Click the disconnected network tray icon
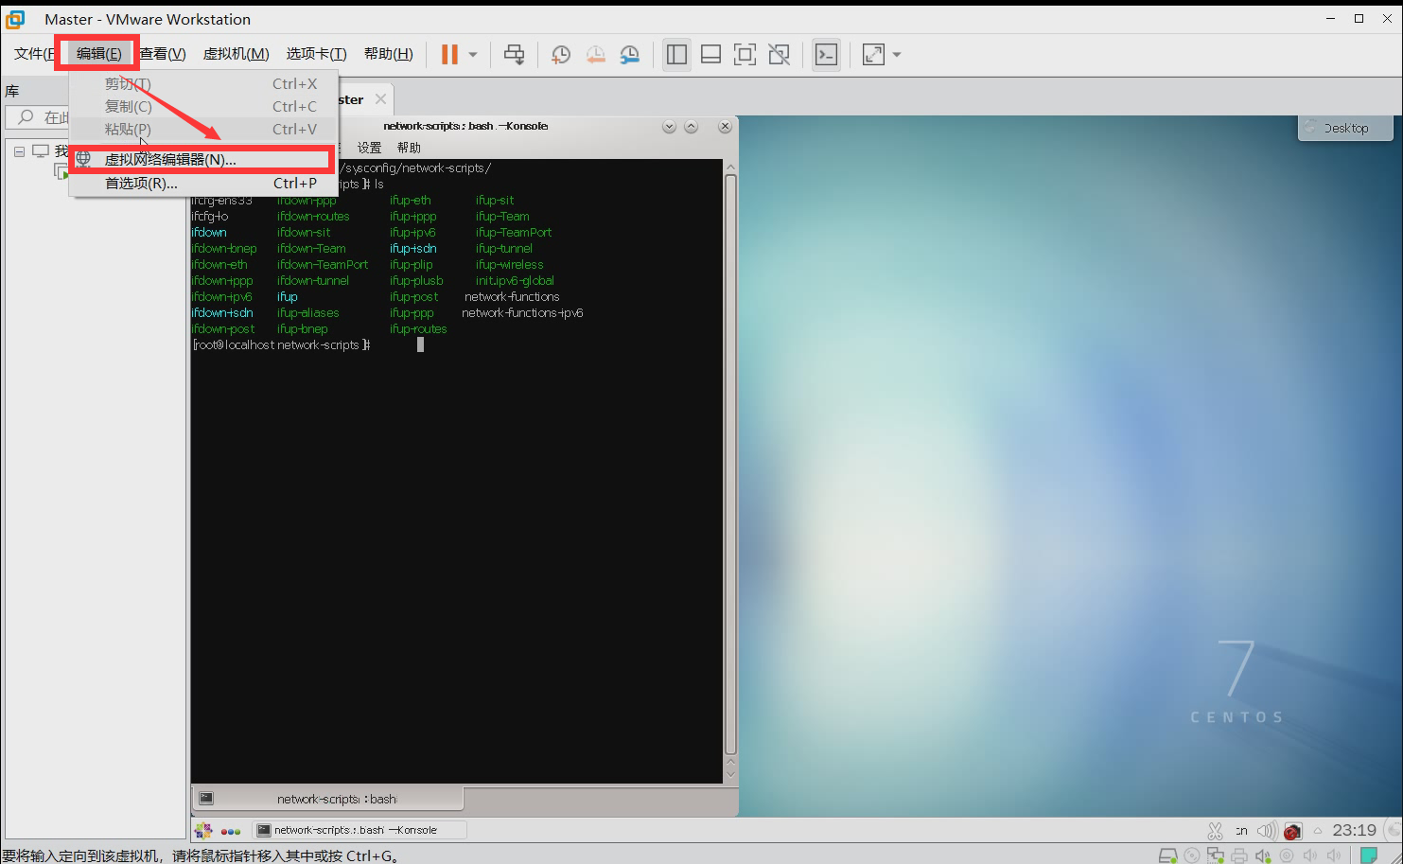The width and height of the screenshot is (1403, 864). (1292, 831)
